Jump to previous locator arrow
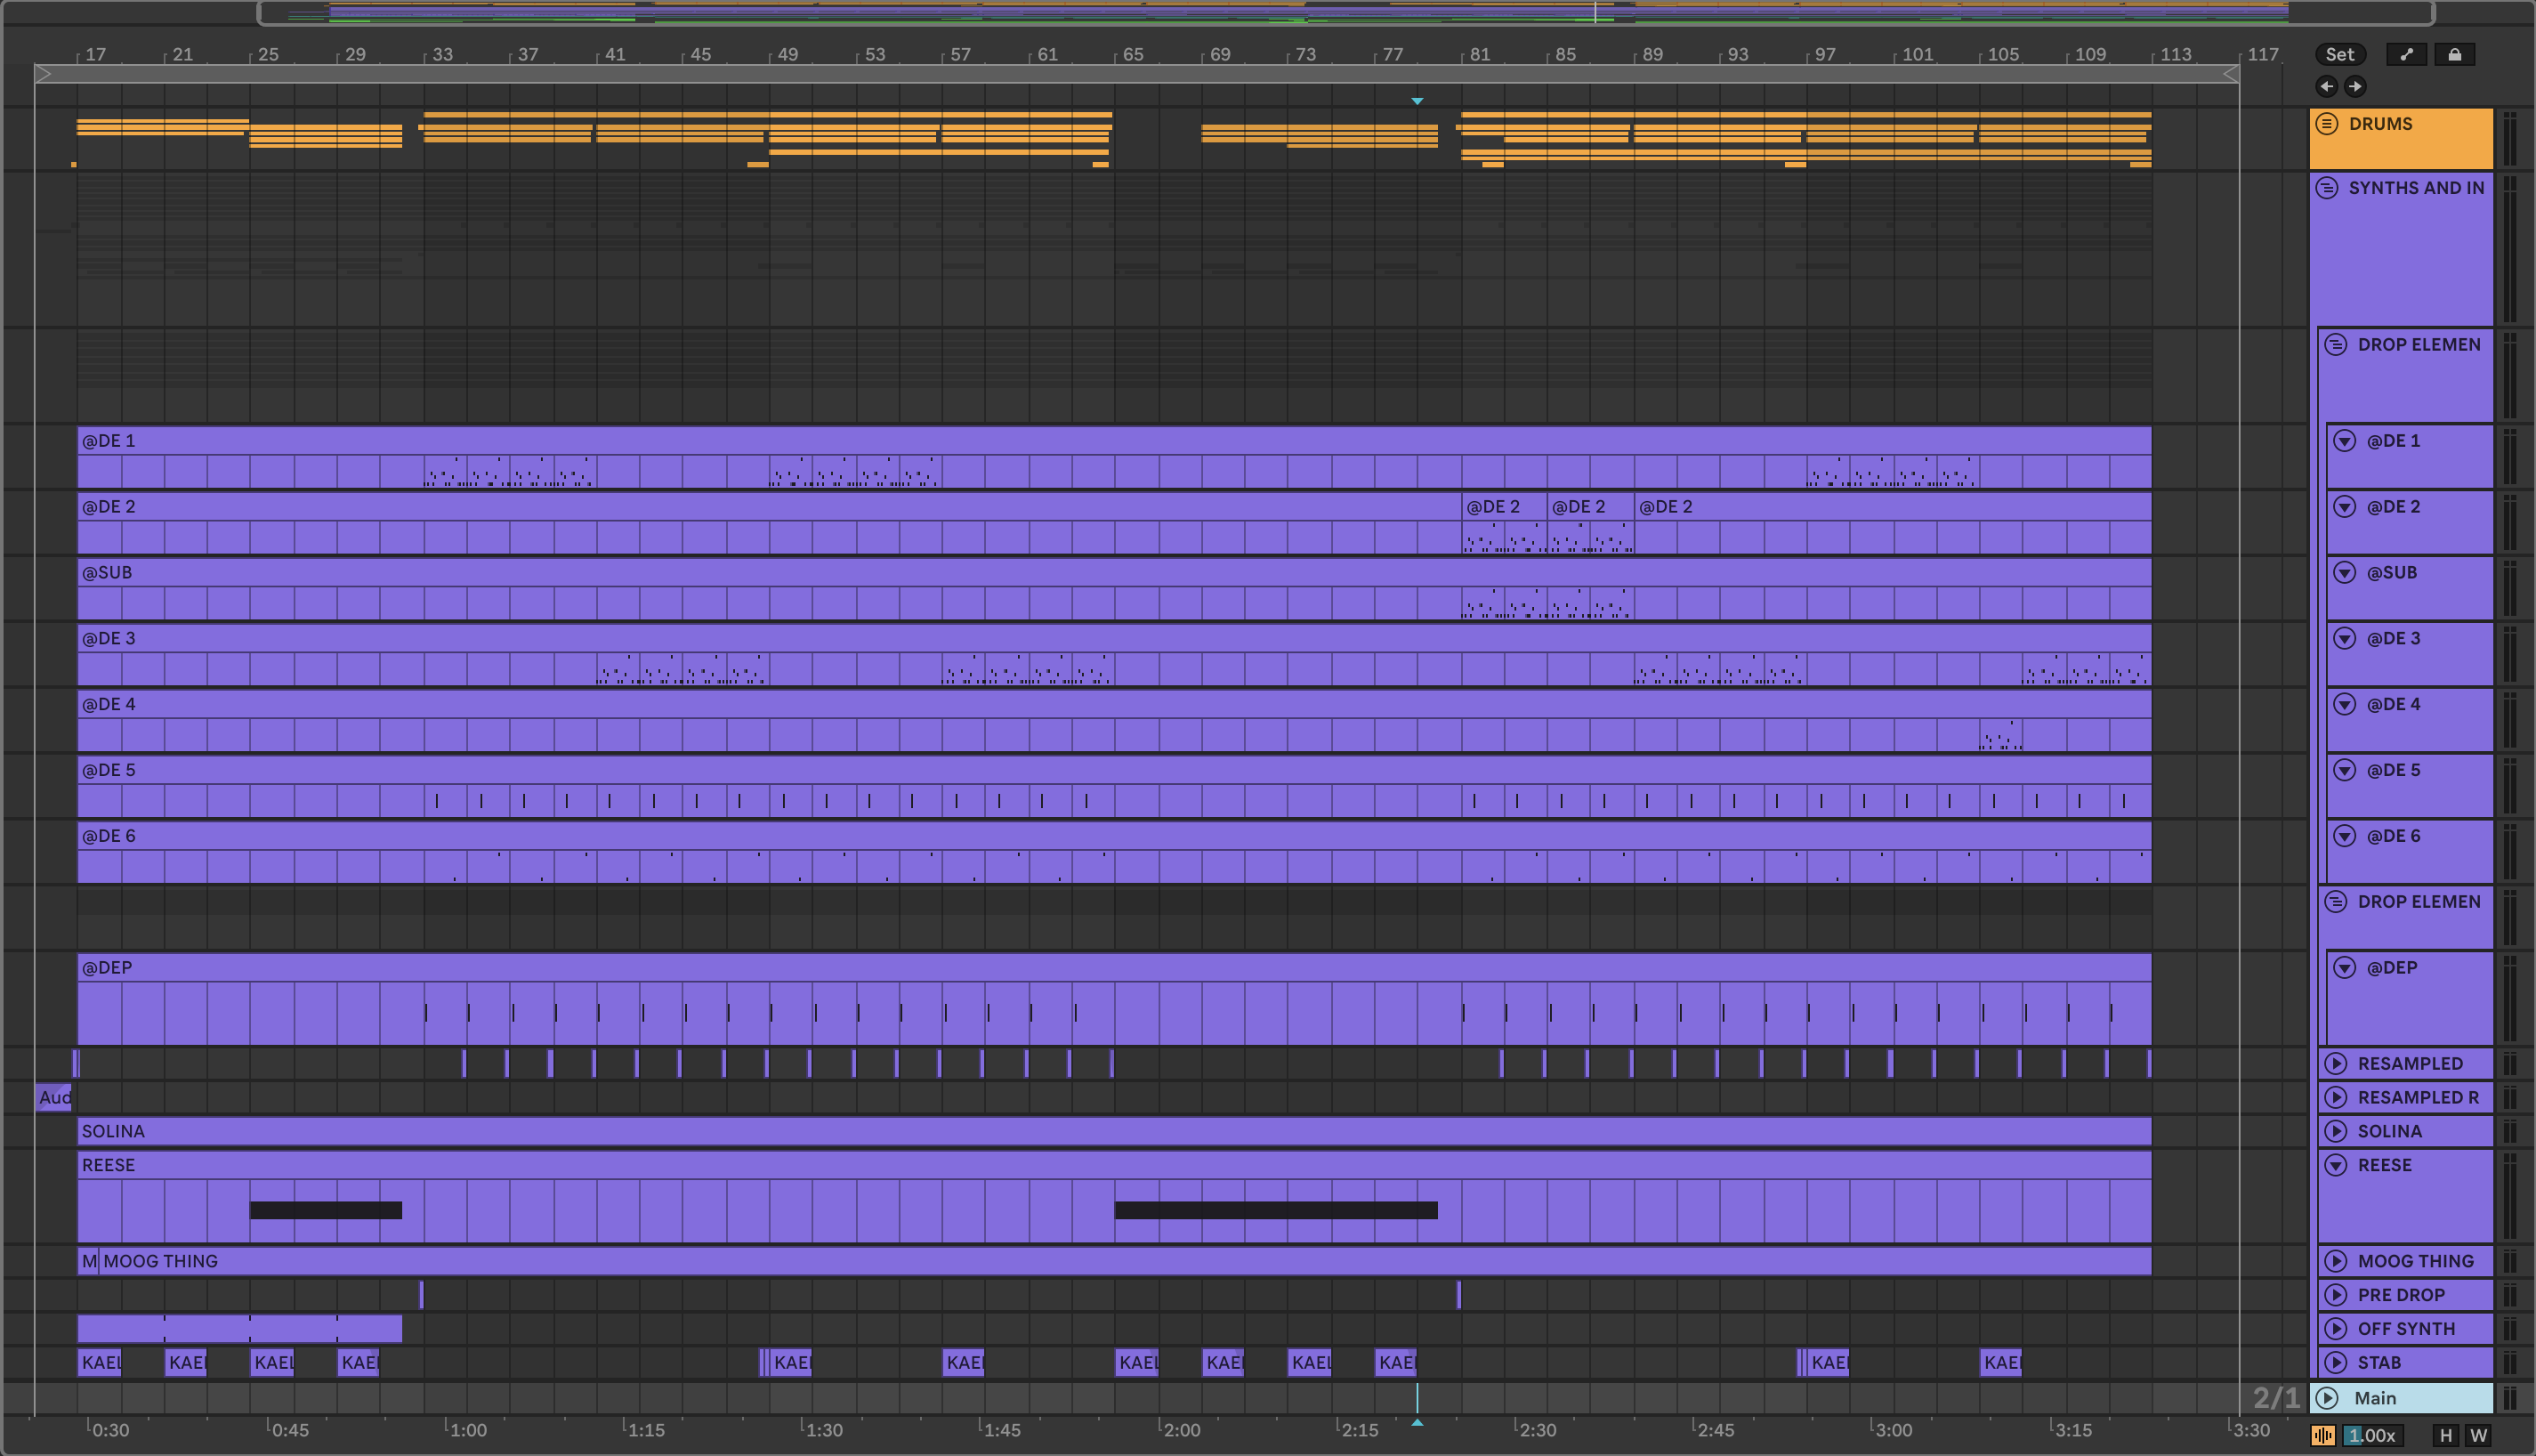This screenshot has width=2536, height=1456. coord(2326,86)
